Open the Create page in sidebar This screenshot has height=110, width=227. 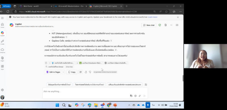(x=2, y=42)
